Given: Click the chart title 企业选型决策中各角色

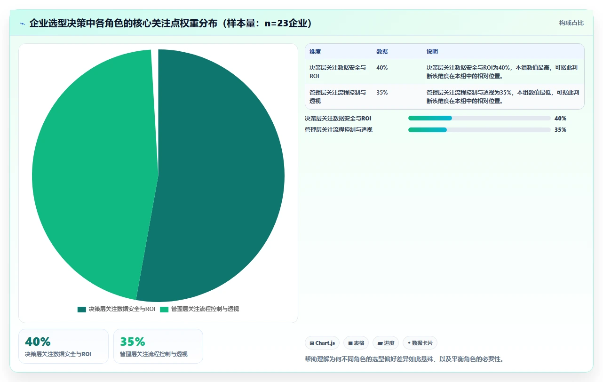Looking at the screenshot, I should [x=171, y=24].
